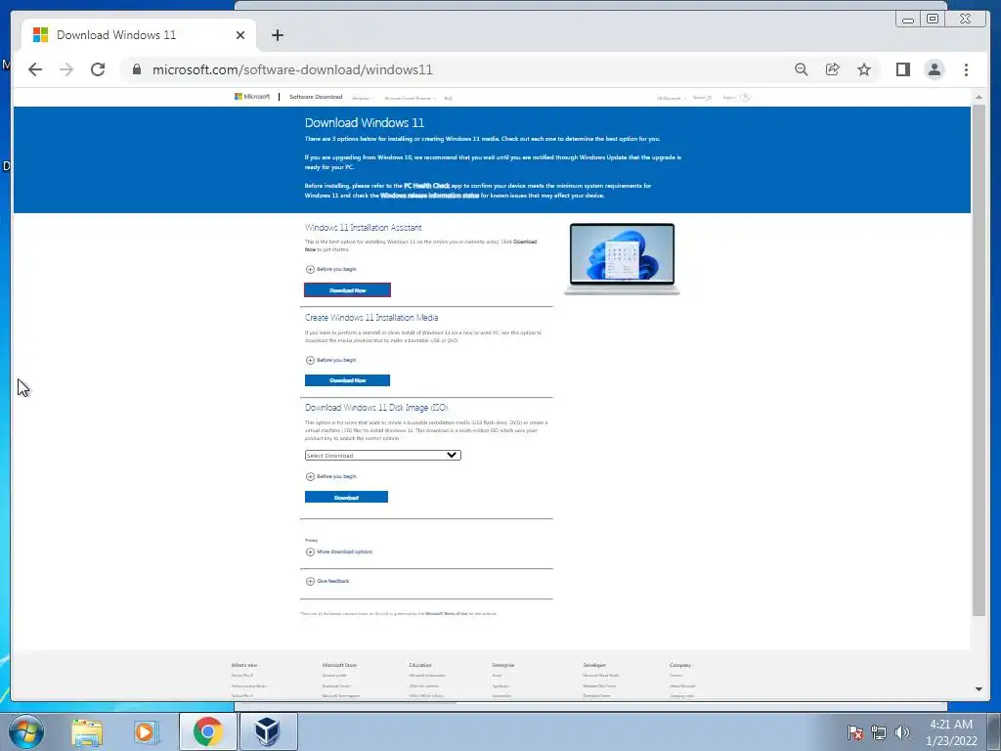Expand Before you begin under Installation Assistant

tap(330, 269)
